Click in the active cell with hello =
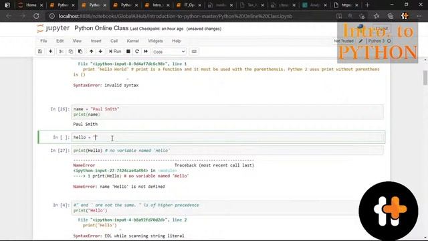428x241 pixels. (x=227, y=137)
